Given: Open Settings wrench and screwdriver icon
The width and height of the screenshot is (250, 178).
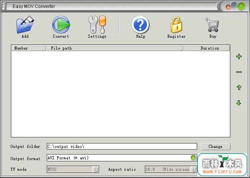Looking at the screenshot, I should coord(97,24).
